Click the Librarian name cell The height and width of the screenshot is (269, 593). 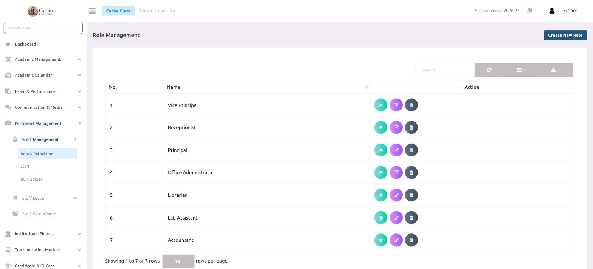(266, 195)
